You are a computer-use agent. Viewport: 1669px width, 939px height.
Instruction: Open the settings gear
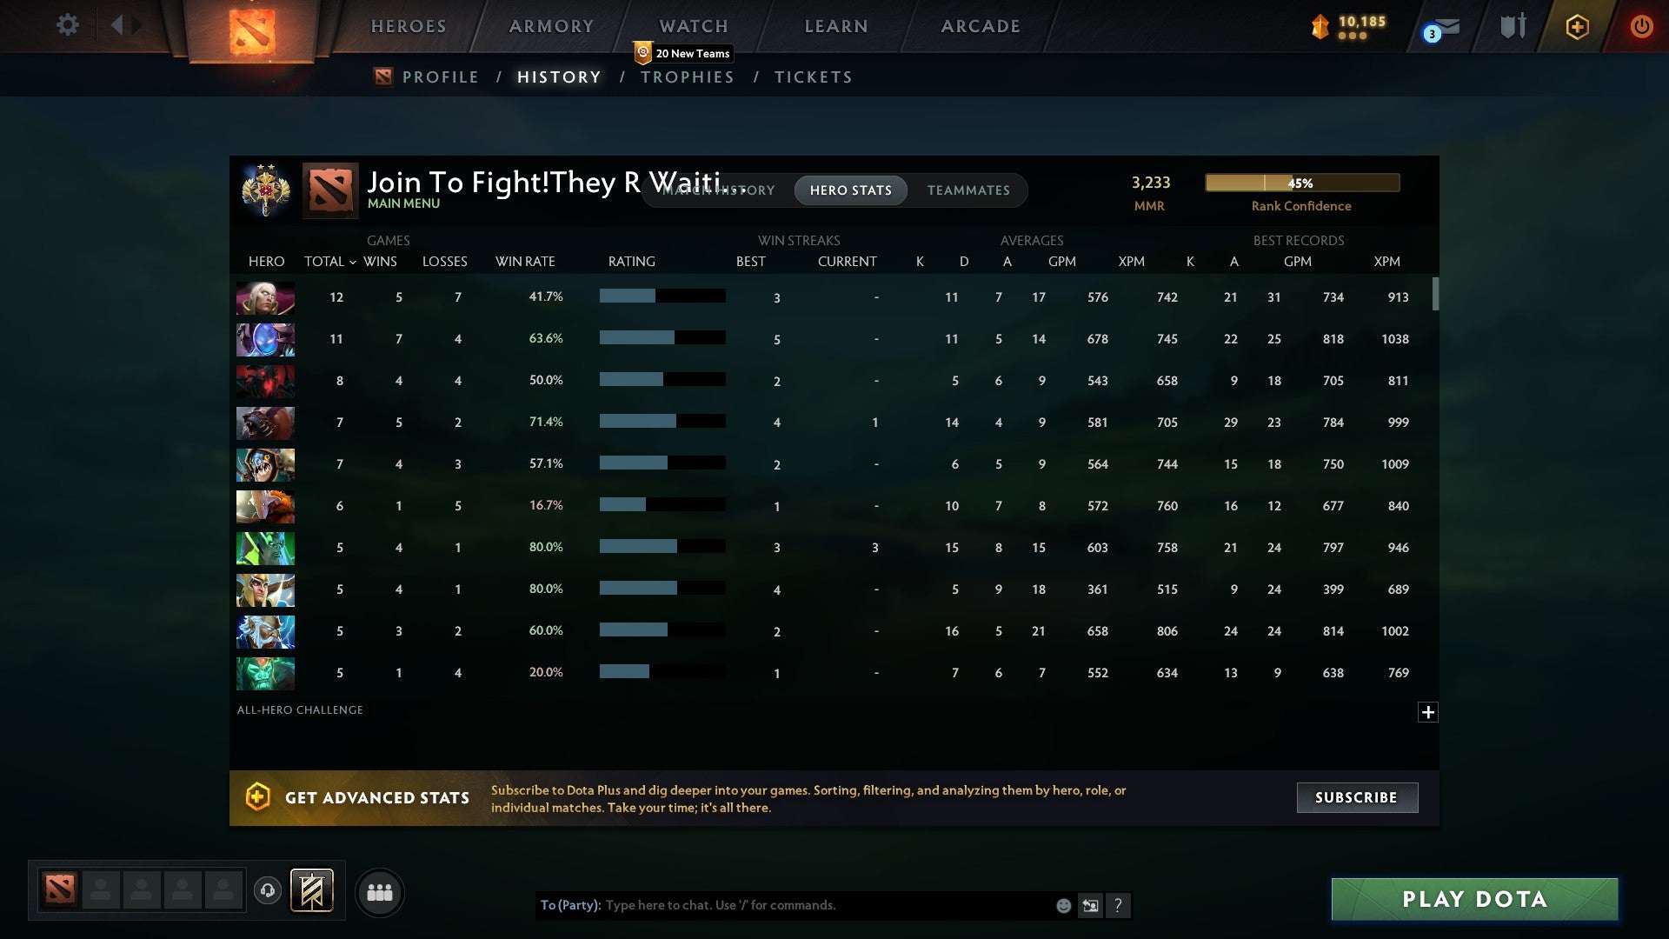point(68,25)
